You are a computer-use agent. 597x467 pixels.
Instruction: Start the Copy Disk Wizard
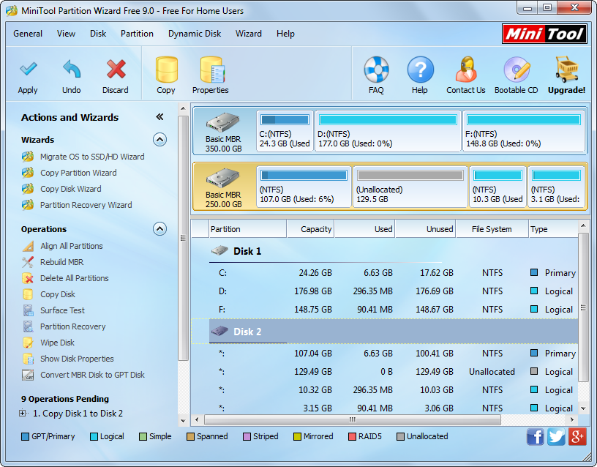pos(71,189)
